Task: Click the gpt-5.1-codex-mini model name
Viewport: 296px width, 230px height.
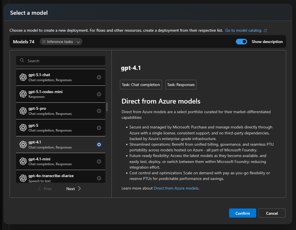Action: (x=45, y=92)
